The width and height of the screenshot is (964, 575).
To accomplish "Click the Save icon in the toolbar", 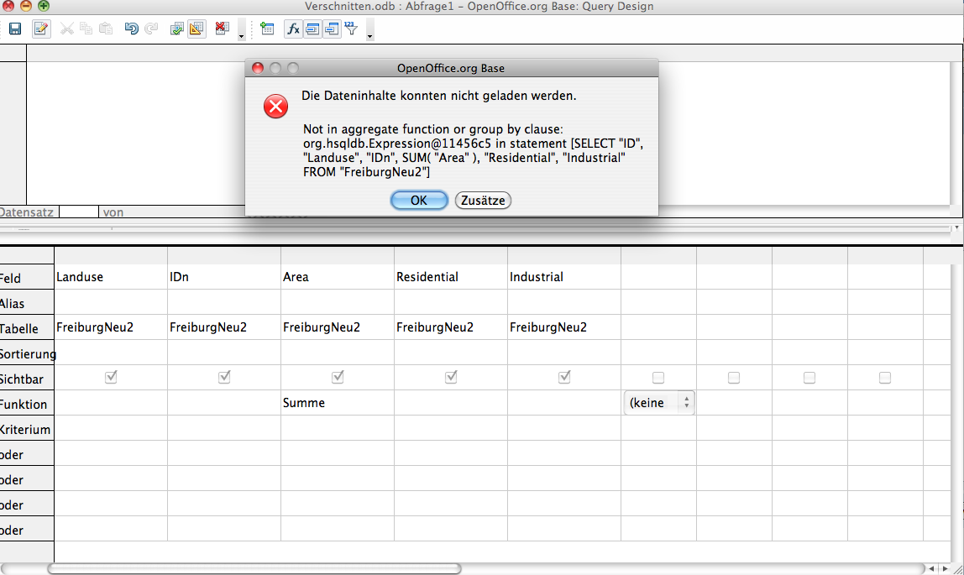I will tap(15, 29).
